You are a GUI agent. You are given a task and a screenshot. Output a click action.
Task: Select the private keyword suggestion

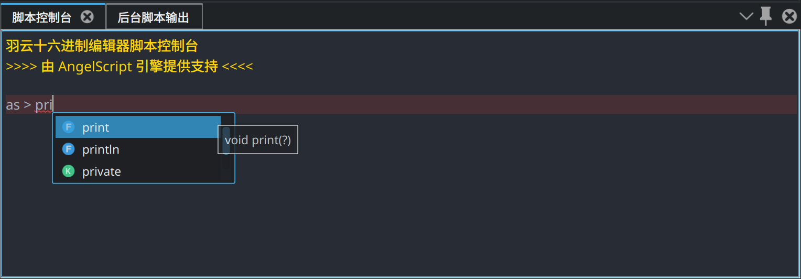[x=102, y=171]
